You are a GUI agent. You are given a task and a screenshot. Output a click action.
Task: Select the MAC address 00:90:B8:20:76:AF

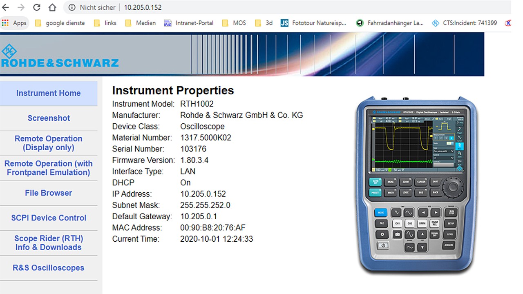click(213, 227)
